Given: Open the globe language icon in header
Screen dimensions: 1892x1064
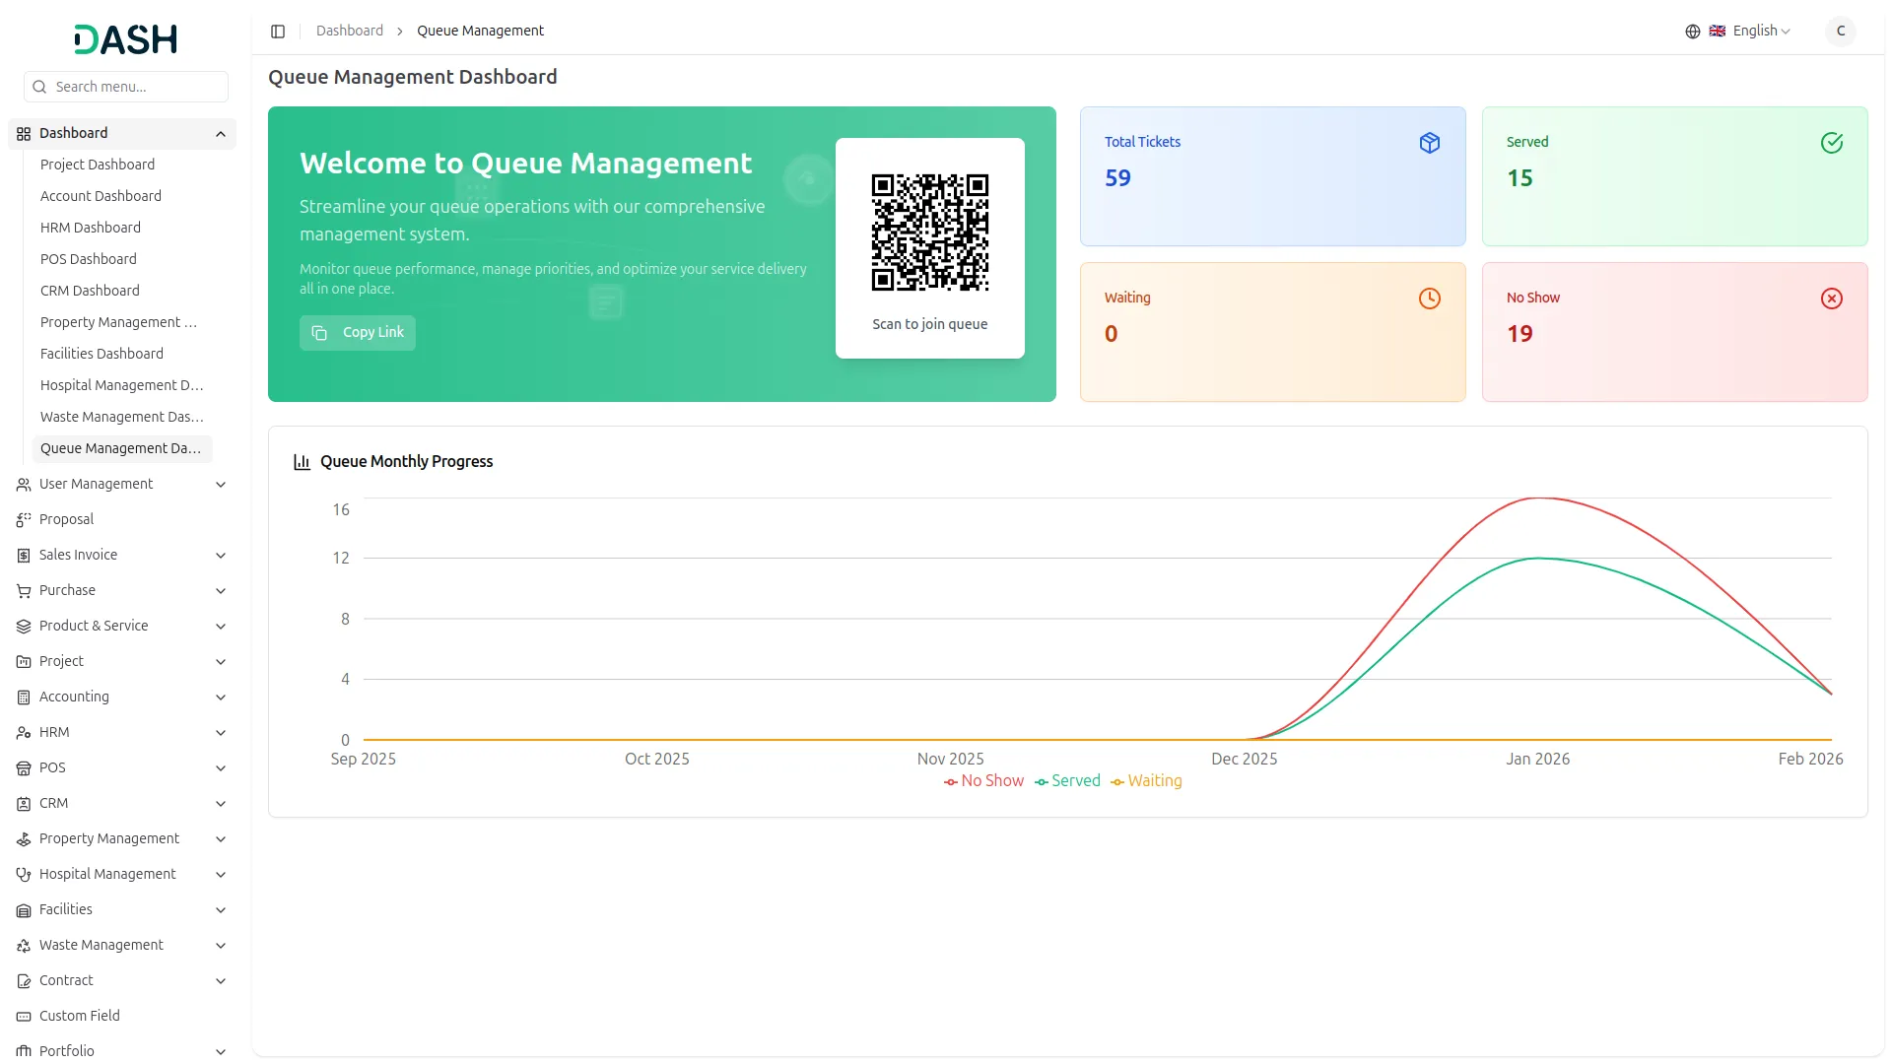Looking at the screenshot, I should click(1692, 31).
